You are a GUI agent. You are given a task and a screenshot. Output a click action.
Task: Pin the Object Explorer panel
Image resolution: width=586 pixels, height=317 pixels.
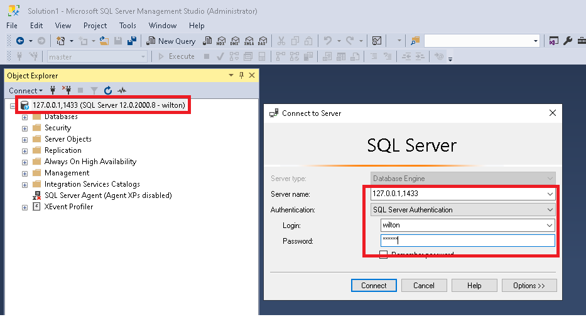[x=241, y=75]
